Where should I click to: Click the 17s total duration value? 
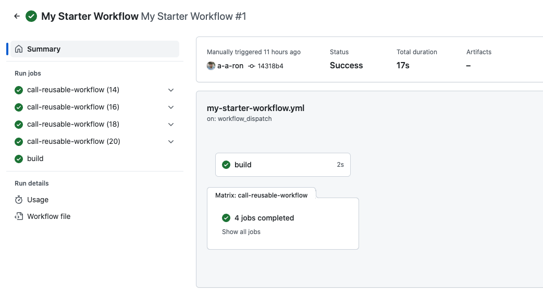coord(403,66)
